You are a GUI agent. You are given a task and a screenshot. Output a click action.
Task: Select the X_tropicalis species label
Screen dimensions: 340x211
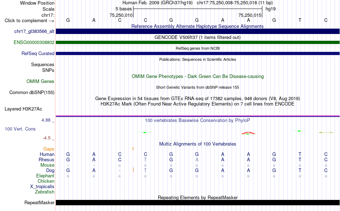42,187
